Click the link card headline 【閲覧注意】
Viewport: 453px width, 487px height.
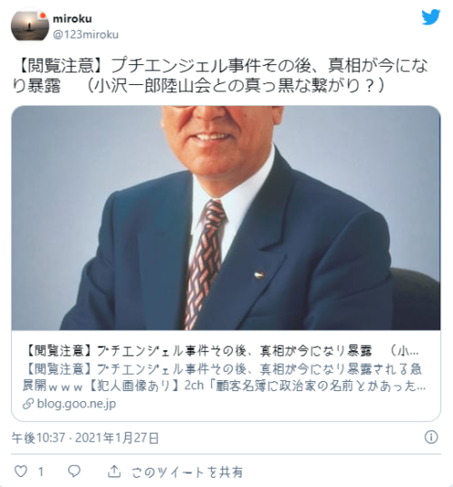pyautogui.click(x=221, y=351)
